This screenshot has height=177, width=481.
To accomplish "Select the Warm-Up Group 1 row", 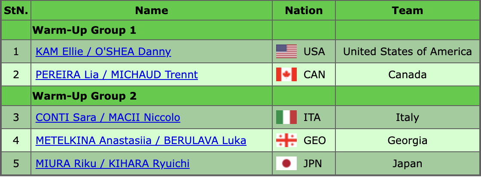I will pyautogui.click(x=85, y=30).
